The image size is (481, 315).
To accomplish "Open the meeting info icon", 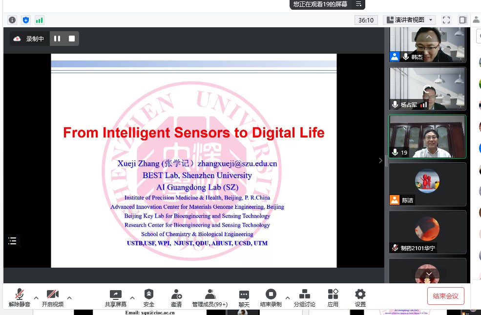I will click(x=12, y=20).
